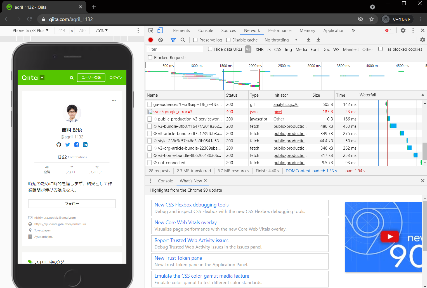Open a new browser tab
Screen dimensions: 427x288
click(x=94, y=7)
